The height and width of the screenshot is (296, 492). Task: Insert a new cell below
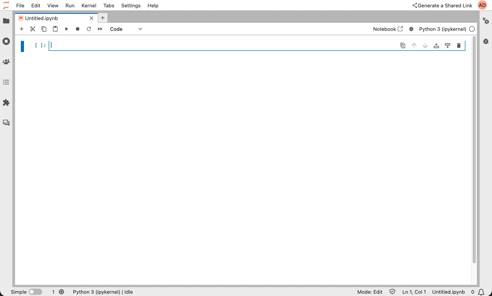[22, 29]
